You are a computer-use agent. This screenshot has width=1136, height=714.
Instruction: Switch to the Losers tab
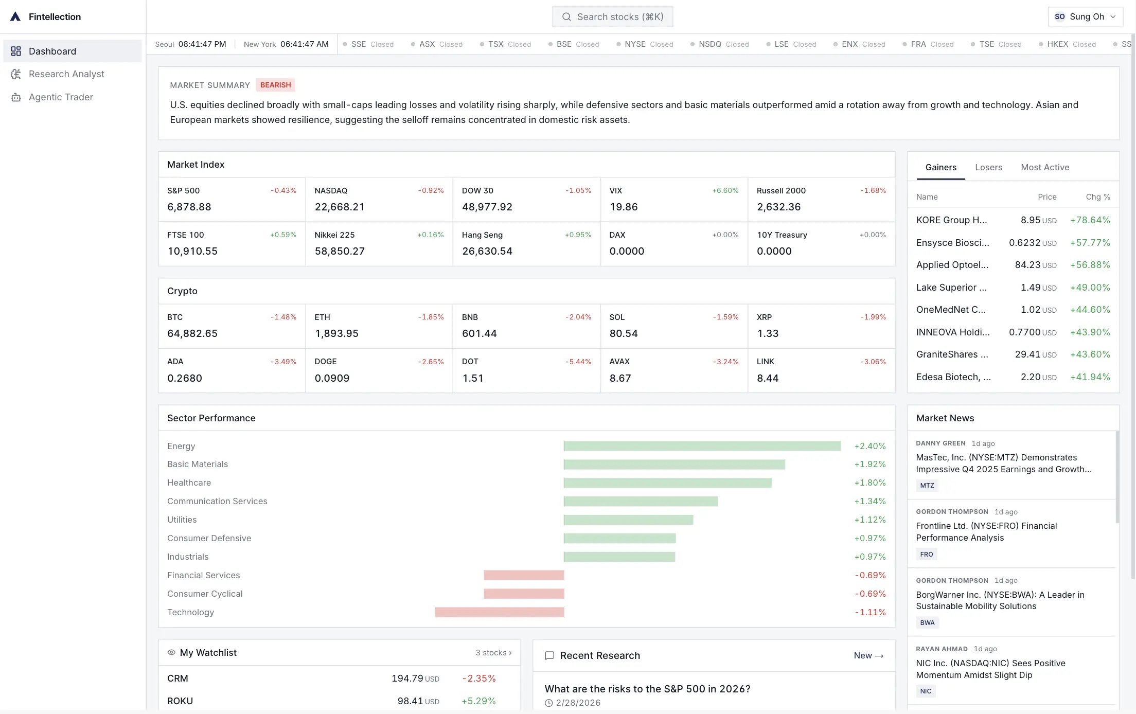(988, 167)
